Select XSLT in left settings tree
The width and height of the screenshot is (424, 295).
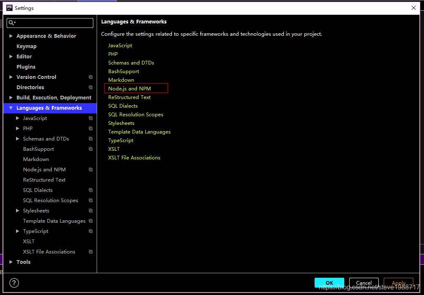click(29, 242)
